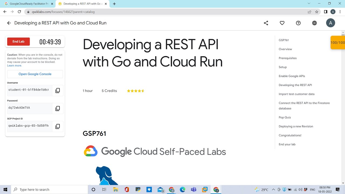Open the Windows Start menu

[x=5, y=190]
